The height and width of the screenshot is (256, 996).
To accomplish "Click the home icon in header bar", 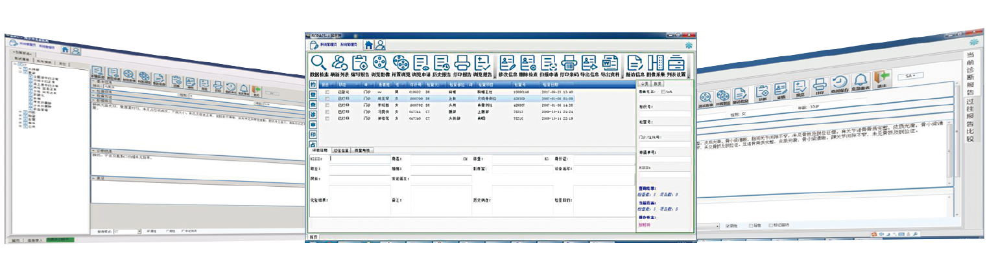I will pyautogui.click(x=368, y=45).
